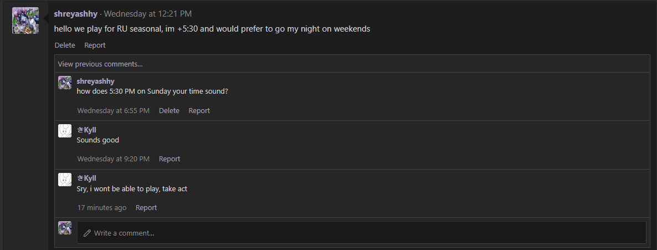Click your avatar next to comment box
The image size is (657, 250).
(64, 228)
